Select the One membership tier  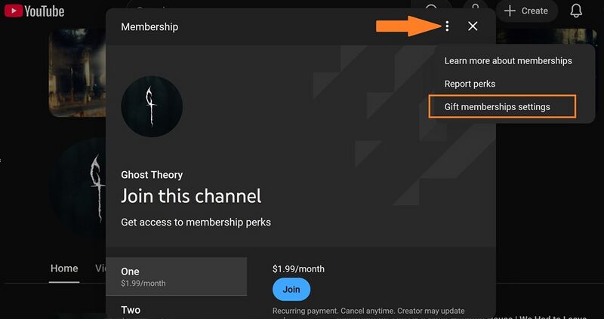pyautogui.click(x=177, y=276)
